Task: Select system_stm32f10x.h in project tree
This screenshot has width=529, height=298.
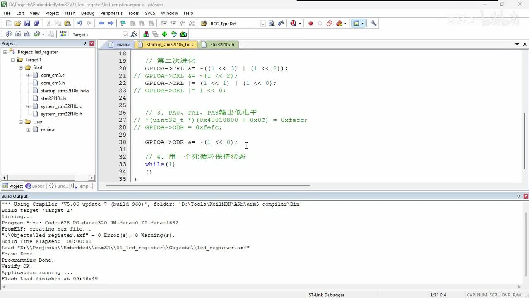Action: (61, 114)
